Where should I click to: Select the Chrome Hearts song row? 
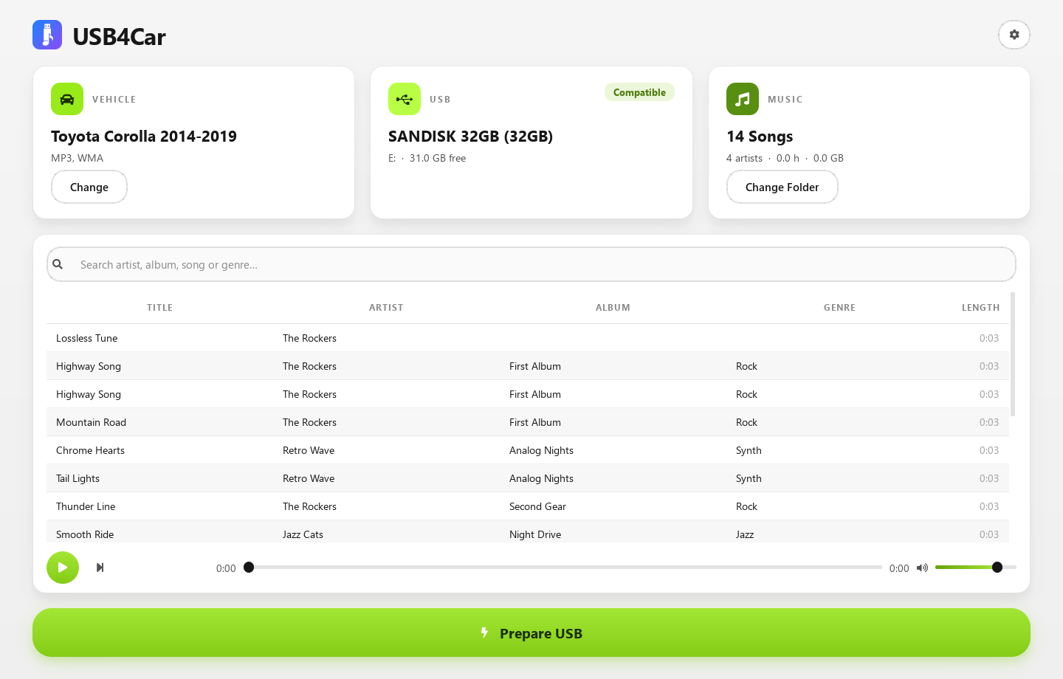tap(528, 450)
